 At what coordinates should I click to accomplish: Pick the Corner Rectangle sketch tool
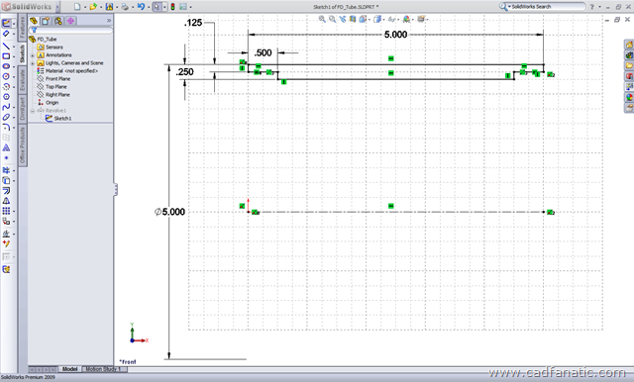6,56
